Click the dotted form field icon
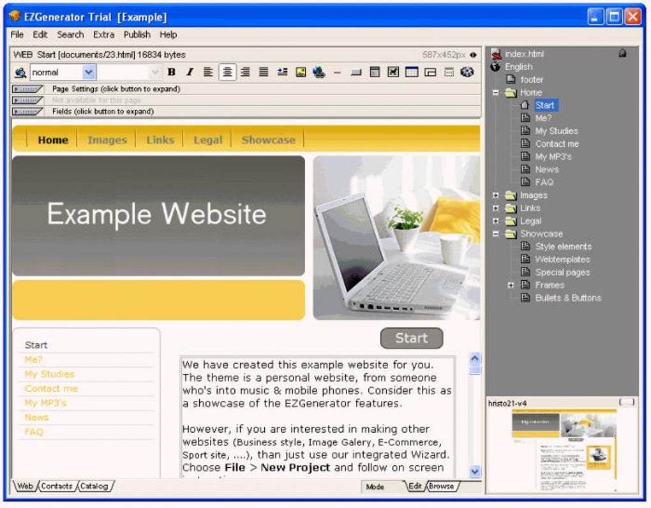The image size is (651, 508). (449, 73)
